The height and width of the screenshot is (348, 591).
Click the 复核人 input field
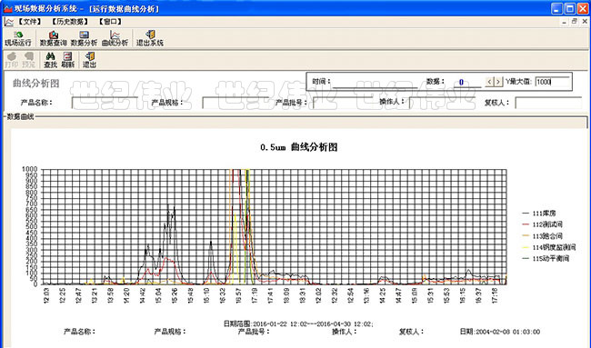coord(548,103)
